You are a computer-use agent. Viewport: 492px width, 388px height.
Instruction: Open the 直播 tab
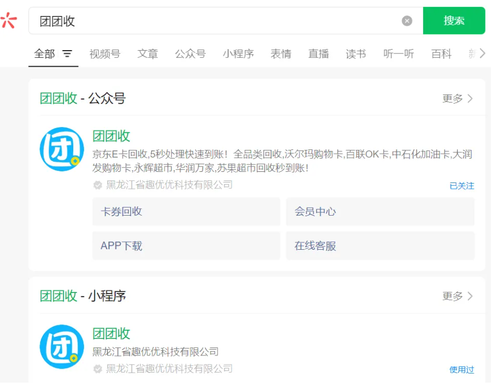coord(319,54)
